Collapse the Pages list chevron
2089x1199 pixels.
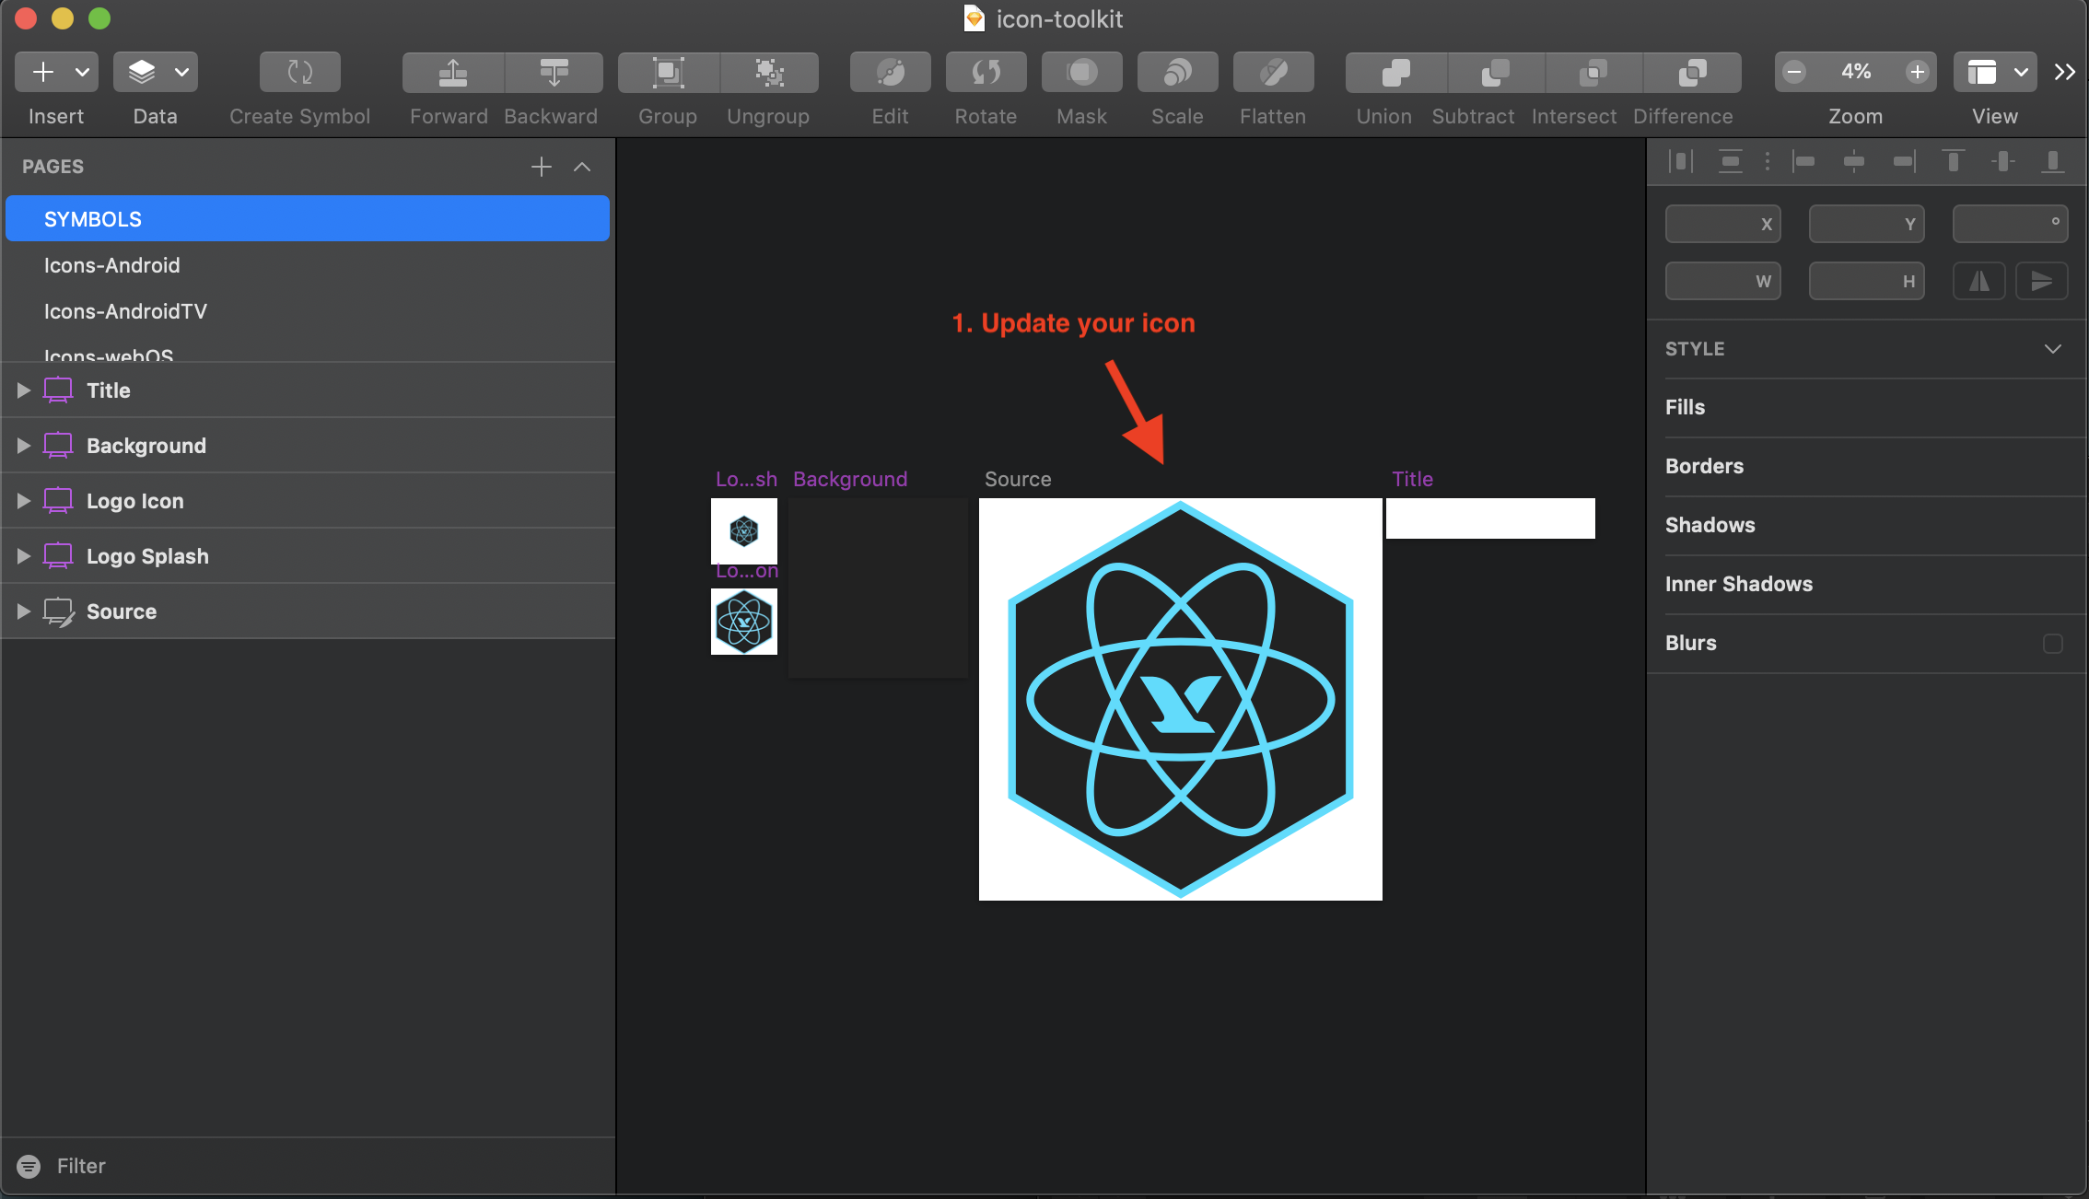pos(582,167)
